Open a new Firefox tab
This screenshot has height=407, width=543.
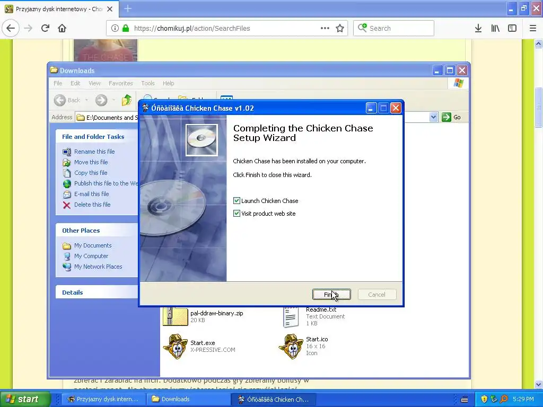[x=128, y=8]
